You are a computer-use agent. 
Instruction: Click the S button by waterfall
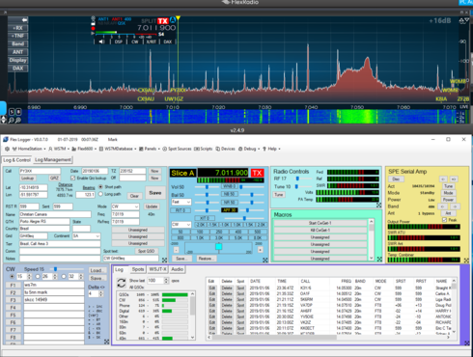pyautogui.click(x=12, y=112)
